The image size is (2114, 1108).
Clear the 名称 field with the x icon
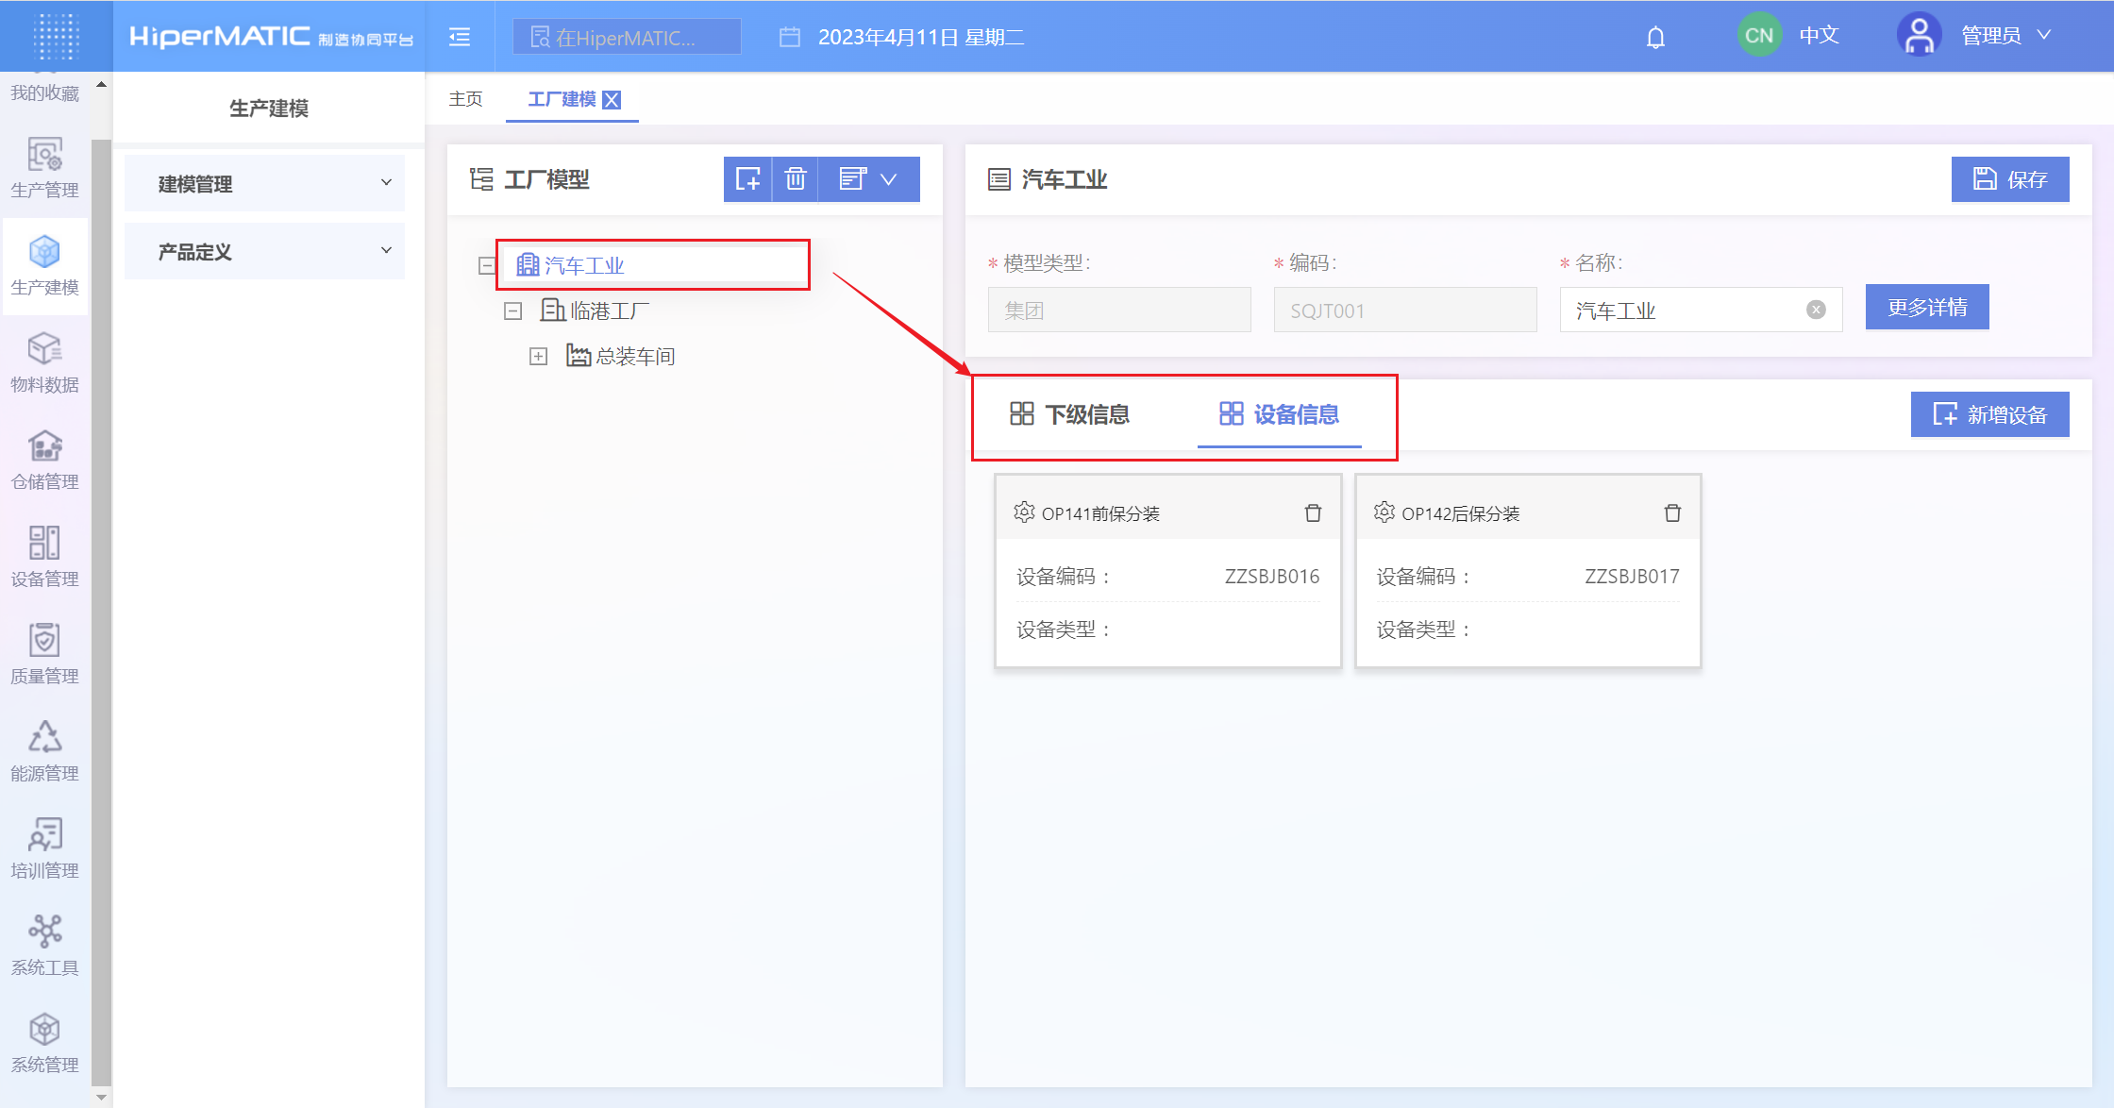[x=1816, y=310]
